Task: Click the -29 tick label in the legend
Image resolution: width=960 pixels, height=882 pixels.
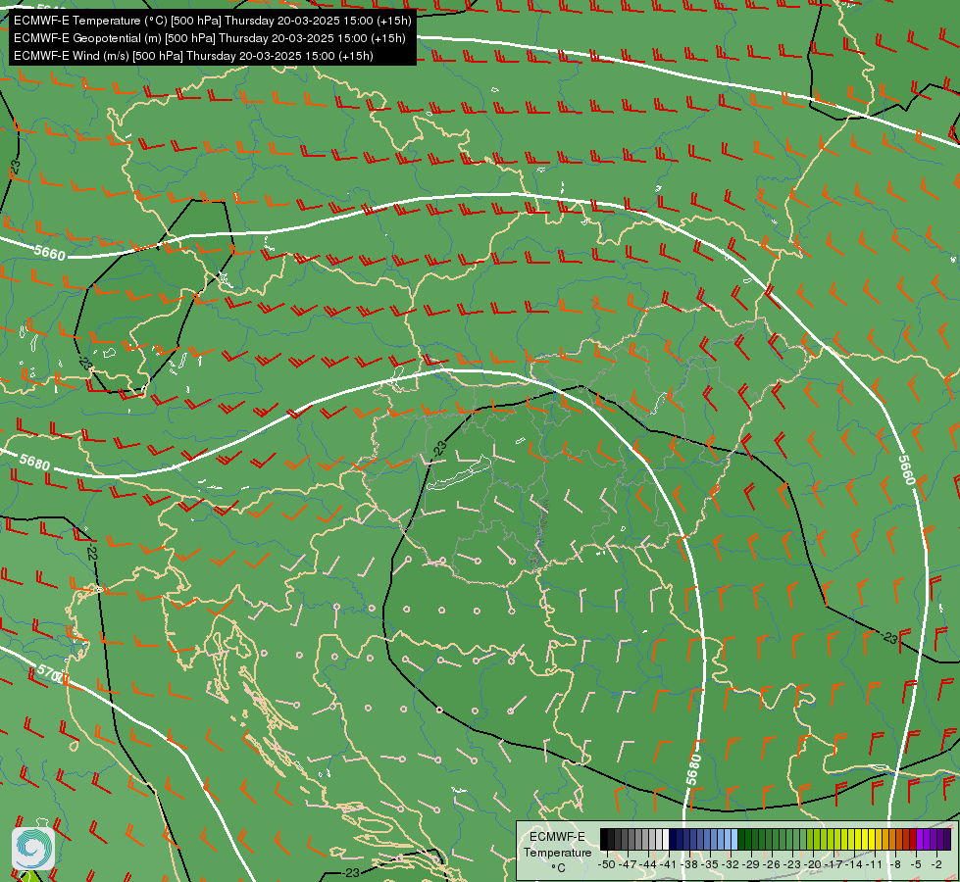Action: point(750,864)
